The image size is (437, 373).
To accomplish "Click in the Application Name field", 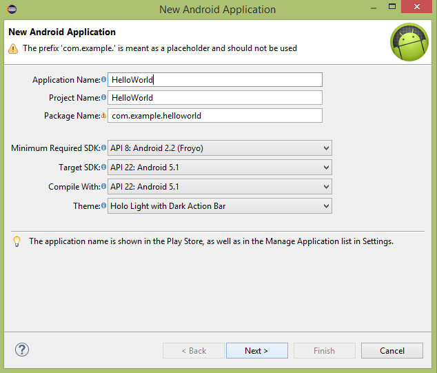I will (x=215, y=80).
